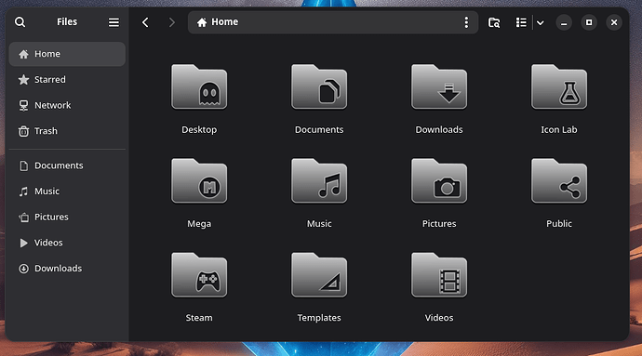
Task: Click the Steam folder name label
Action: coord(199,318)
